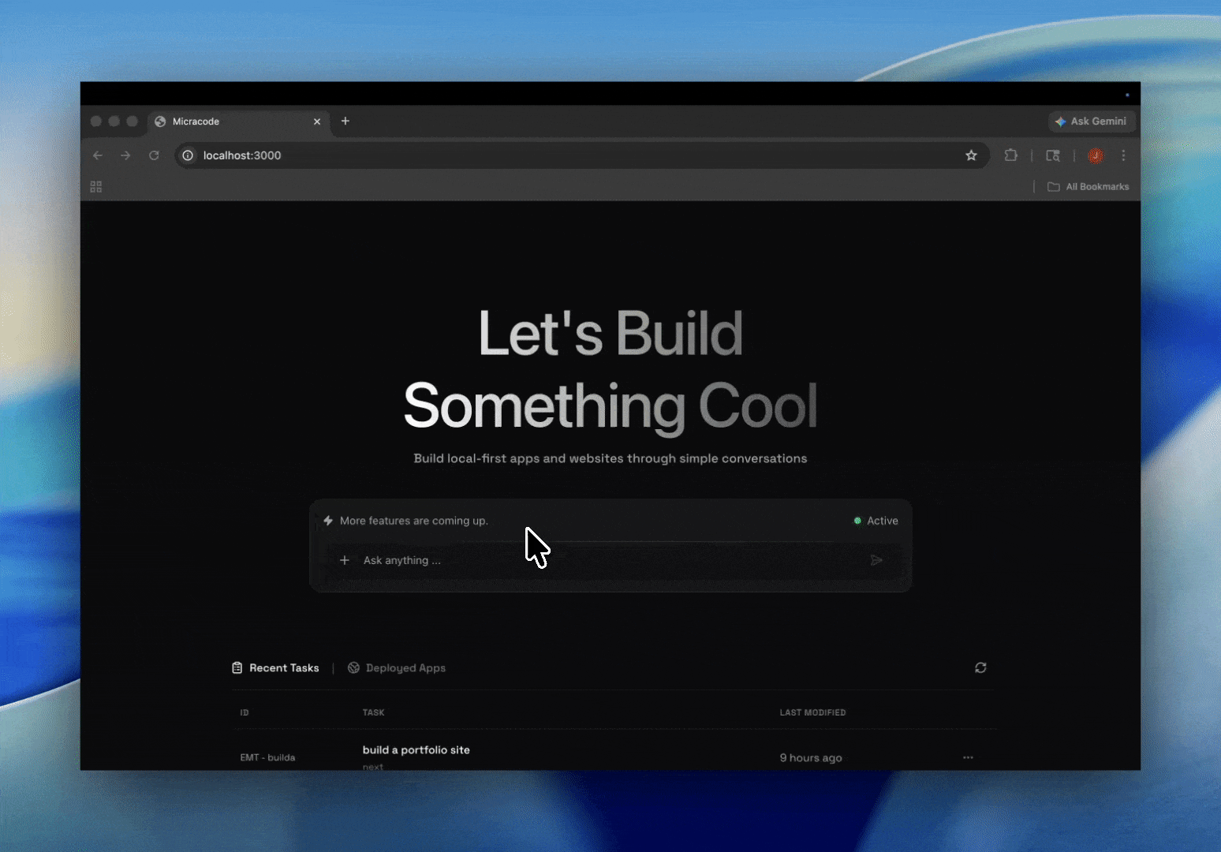Viewport: 1221px width, 852px height.
Task: Click the browser back arrow
Action: click(98, 155)
